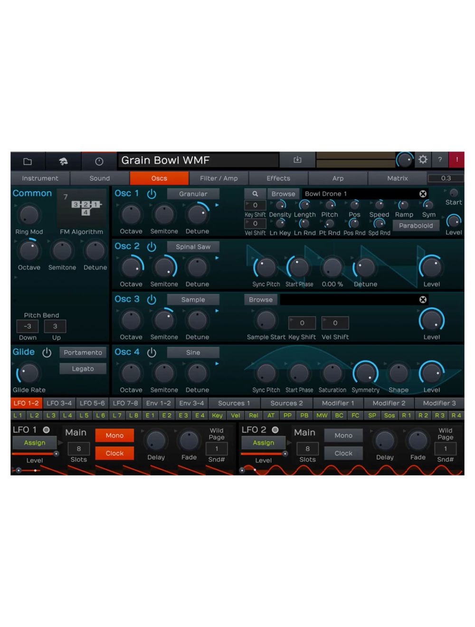Open the Sine waveform selector for Osc 4

coord(193,352)
